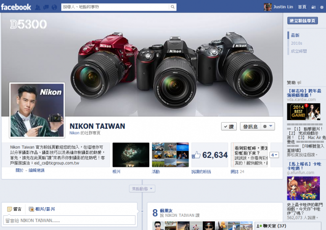Open the 林志玲 sponsored ad link

click(x=304, y=93)
